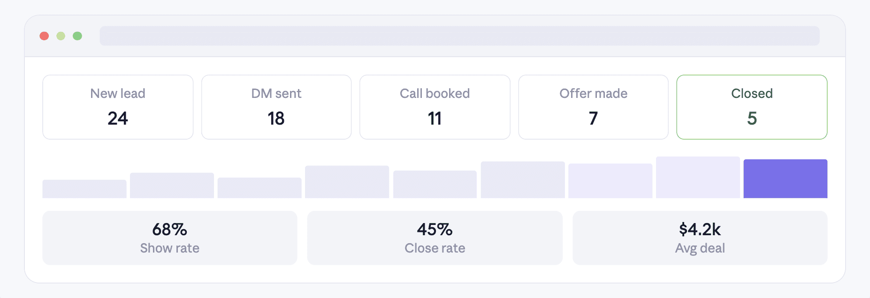Click the browser address bar
Image resolution: width=870 pixels, height=298 pixels.
point(459,36)
